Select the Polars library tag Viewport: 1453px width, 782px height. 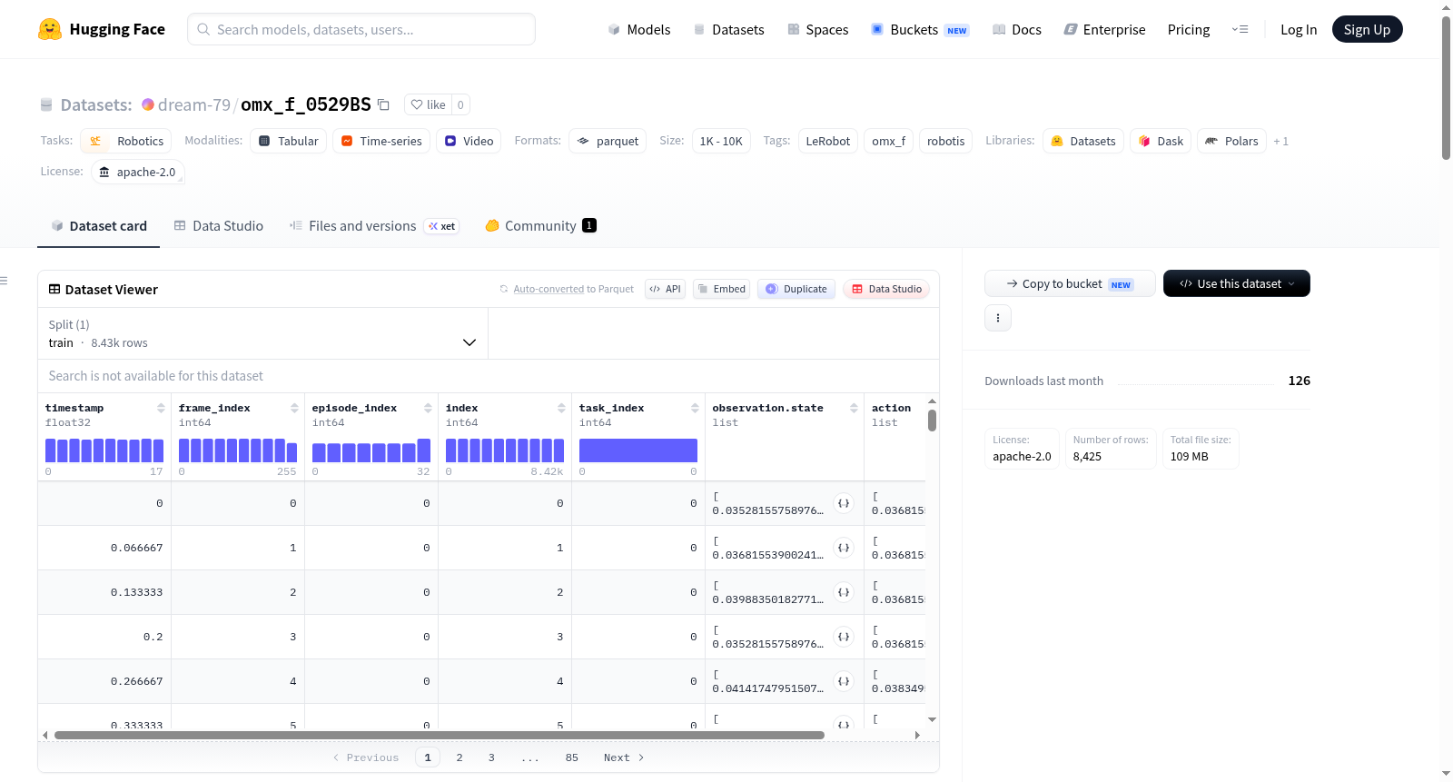click(x=1231, y=141)
